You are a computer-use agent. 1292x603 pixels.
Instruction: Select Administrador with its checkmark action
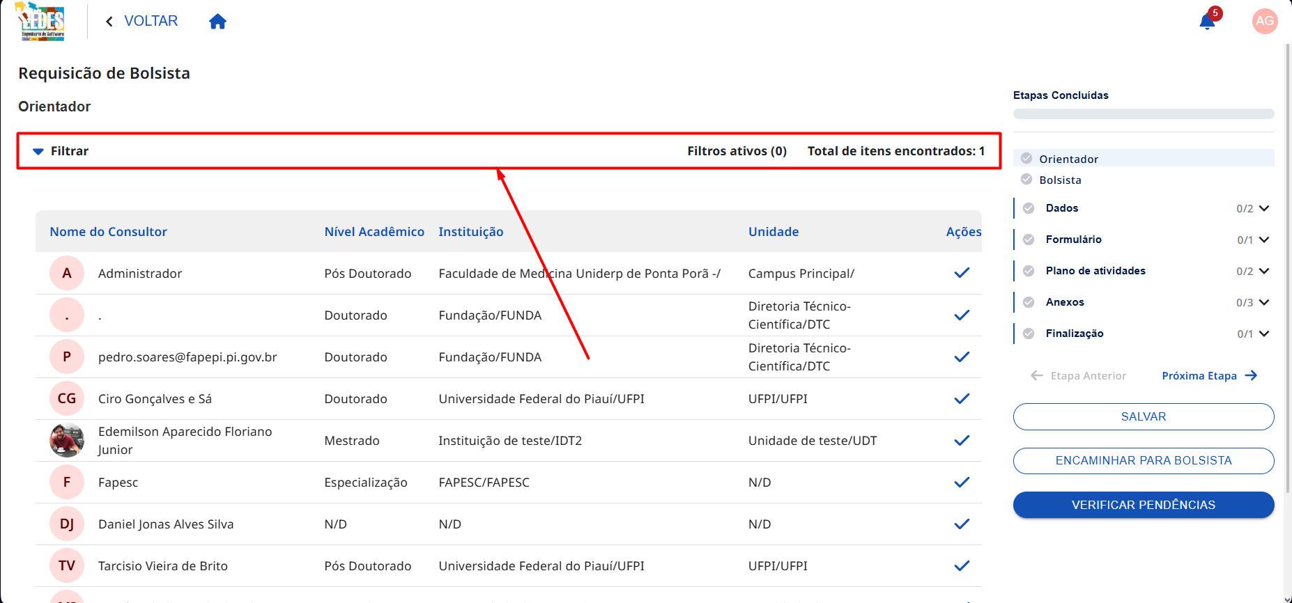pyautogui.click(x=962, y=273)
